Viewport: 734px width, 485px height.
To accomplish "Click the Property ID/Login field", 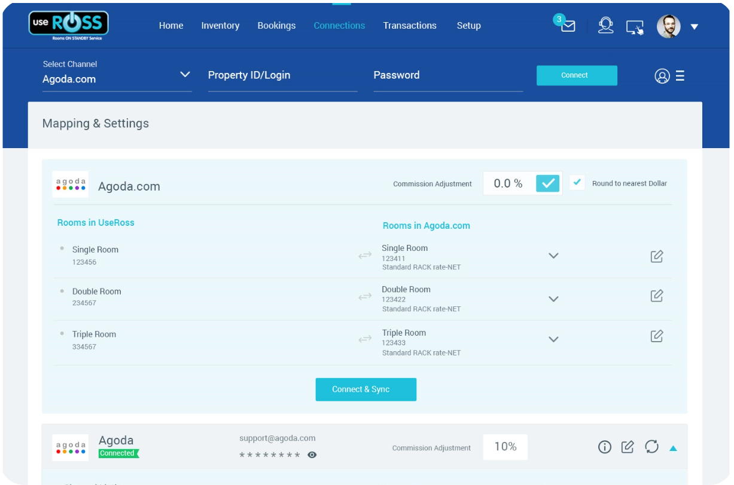I will tap(283, 76).
